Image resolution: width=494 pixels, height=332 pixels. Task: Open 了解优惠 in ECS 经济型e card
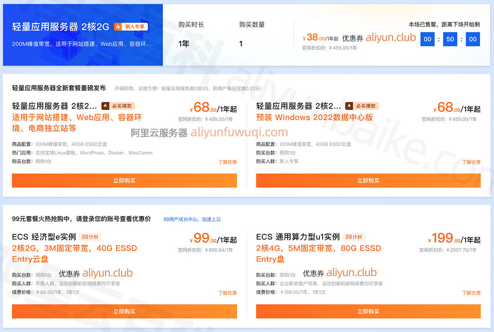tap(228, 293)
